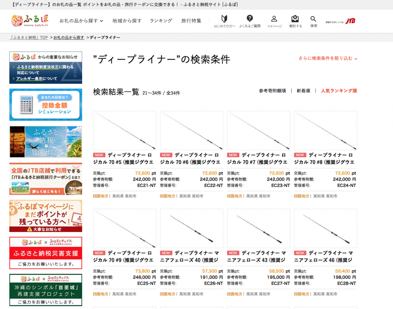The image size is (393, 309).
Task: Click the お礼の品から探す breadcrumb link
Action: point(69,37)
